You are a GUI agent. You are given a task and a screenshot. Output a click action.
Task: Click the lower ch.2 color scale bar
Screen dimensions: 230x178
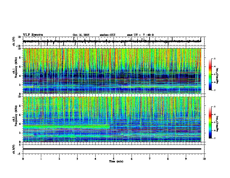(210, 122)
